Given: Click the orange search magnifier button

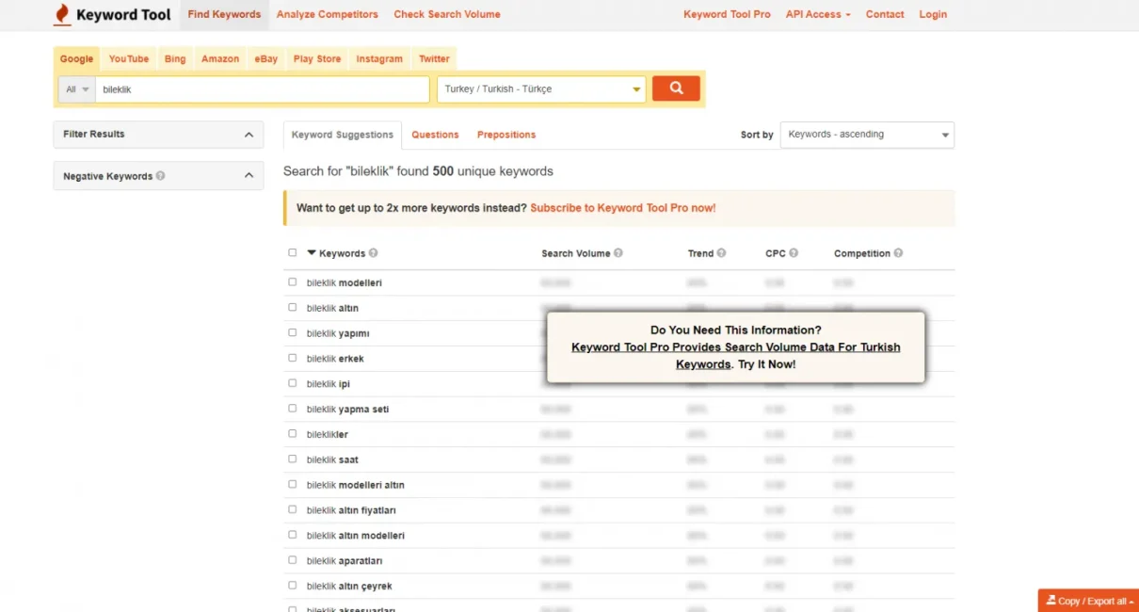Looking at the screenshot, I should [676, 89].
